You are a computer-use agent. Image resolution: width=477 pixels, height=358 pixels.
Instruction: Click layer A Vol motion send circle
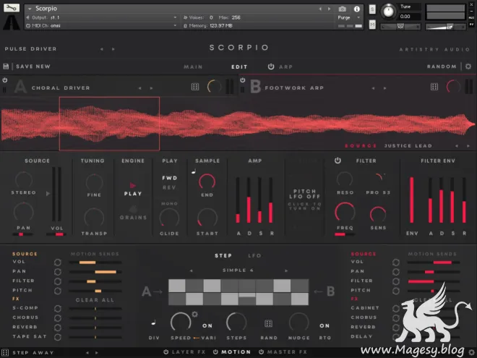(58, 263)
